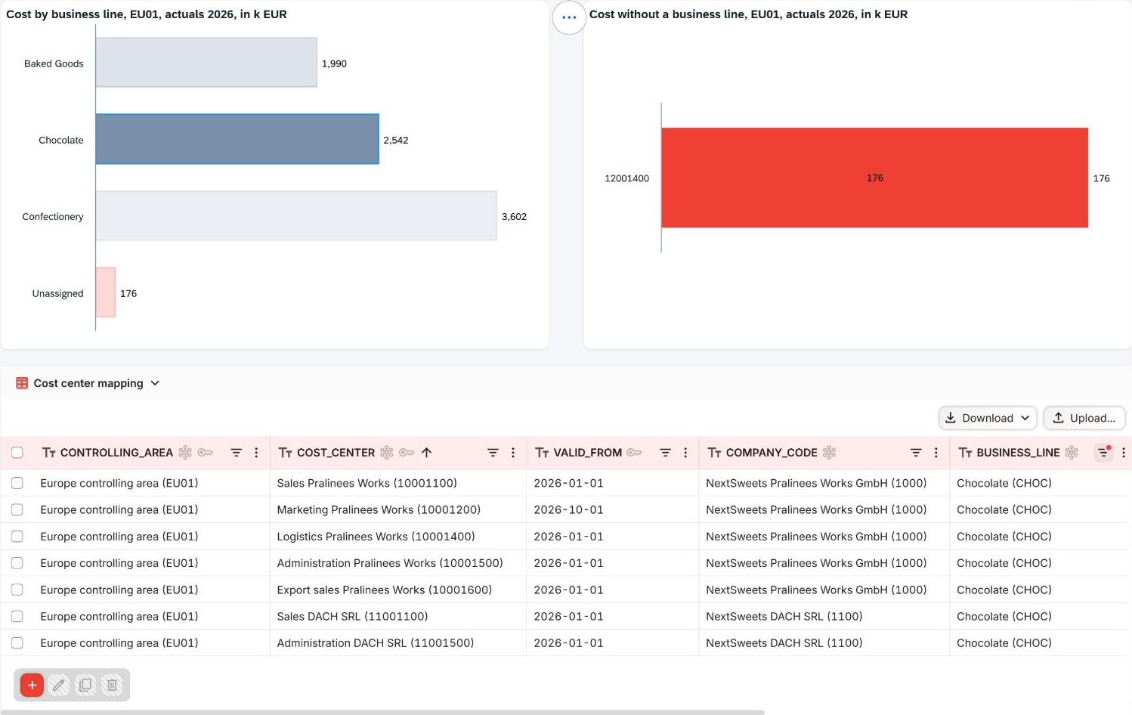This screenshot has width=1132, height=715.
Task: Check the Logistics Pralinees Works row
Action: [17, 537]
